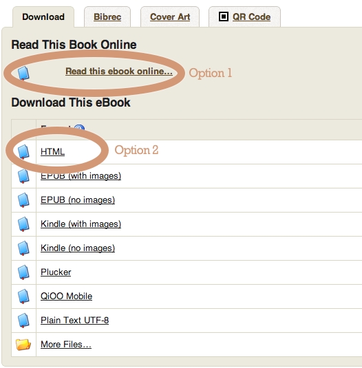The height and width of the screenshot is (368, 362).
Task: Select the Download tab
Action: coord(43,17)
